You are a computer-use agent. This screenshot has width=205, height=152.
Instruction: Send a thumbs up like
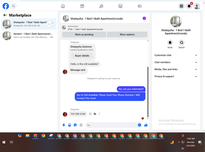[146, 125]
